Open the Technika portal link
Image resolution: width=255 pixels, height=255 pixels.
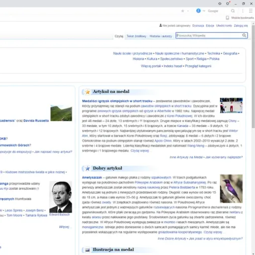tap(214, 53)
